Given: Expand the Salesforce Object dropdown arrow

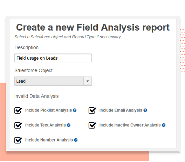Looking at the screenshot, I should click(x=88, y=81).
